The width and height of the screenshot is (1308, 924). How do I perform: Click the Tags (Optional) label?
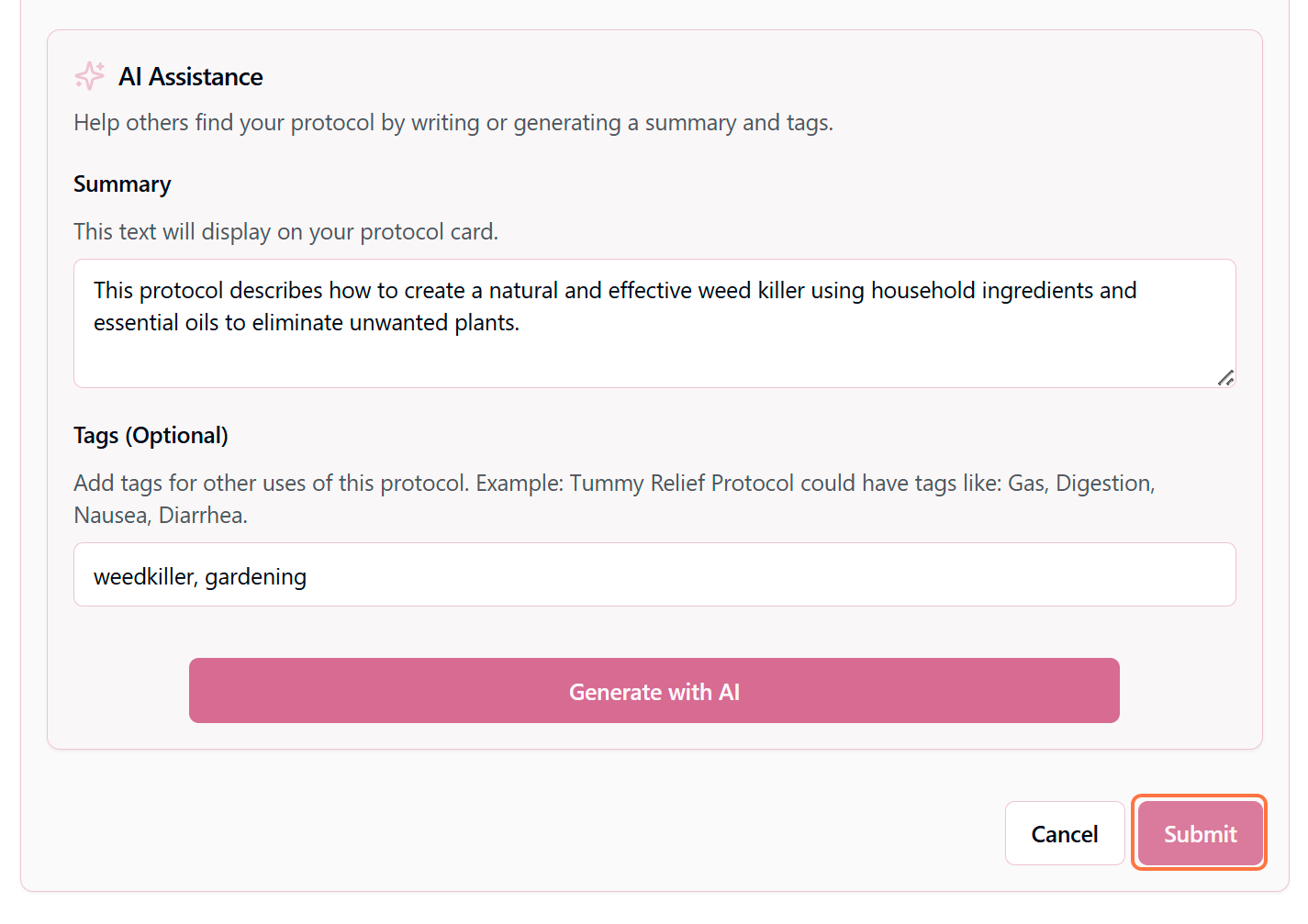coord(151,436)
